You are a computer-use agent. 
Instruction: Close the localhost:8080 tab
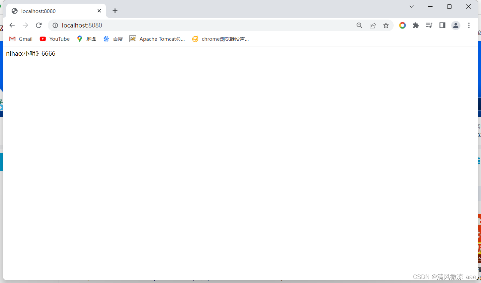(x=99, y=11)
